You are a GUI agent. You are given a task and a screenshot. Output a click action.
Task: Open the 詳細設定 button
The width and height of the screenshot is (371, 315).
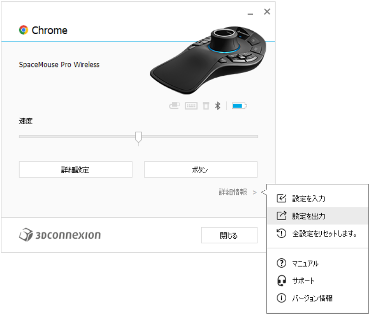coord(75,169)
